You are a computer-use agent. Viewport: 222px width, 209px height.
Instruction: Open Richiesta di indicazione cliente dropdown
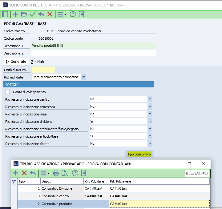(x=150, y=143)
